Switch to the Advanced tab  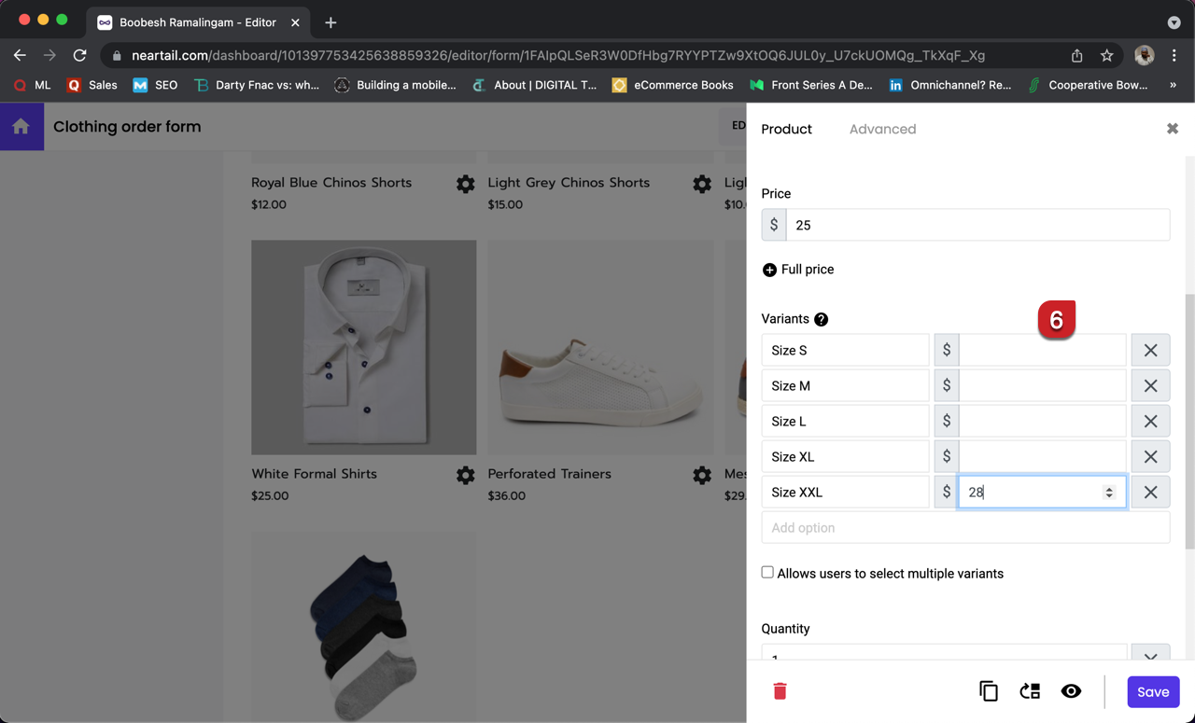tap(882, 130)
